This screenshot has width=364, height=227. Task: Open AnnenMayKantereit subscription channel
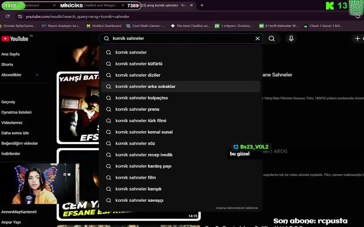point(19,212)
